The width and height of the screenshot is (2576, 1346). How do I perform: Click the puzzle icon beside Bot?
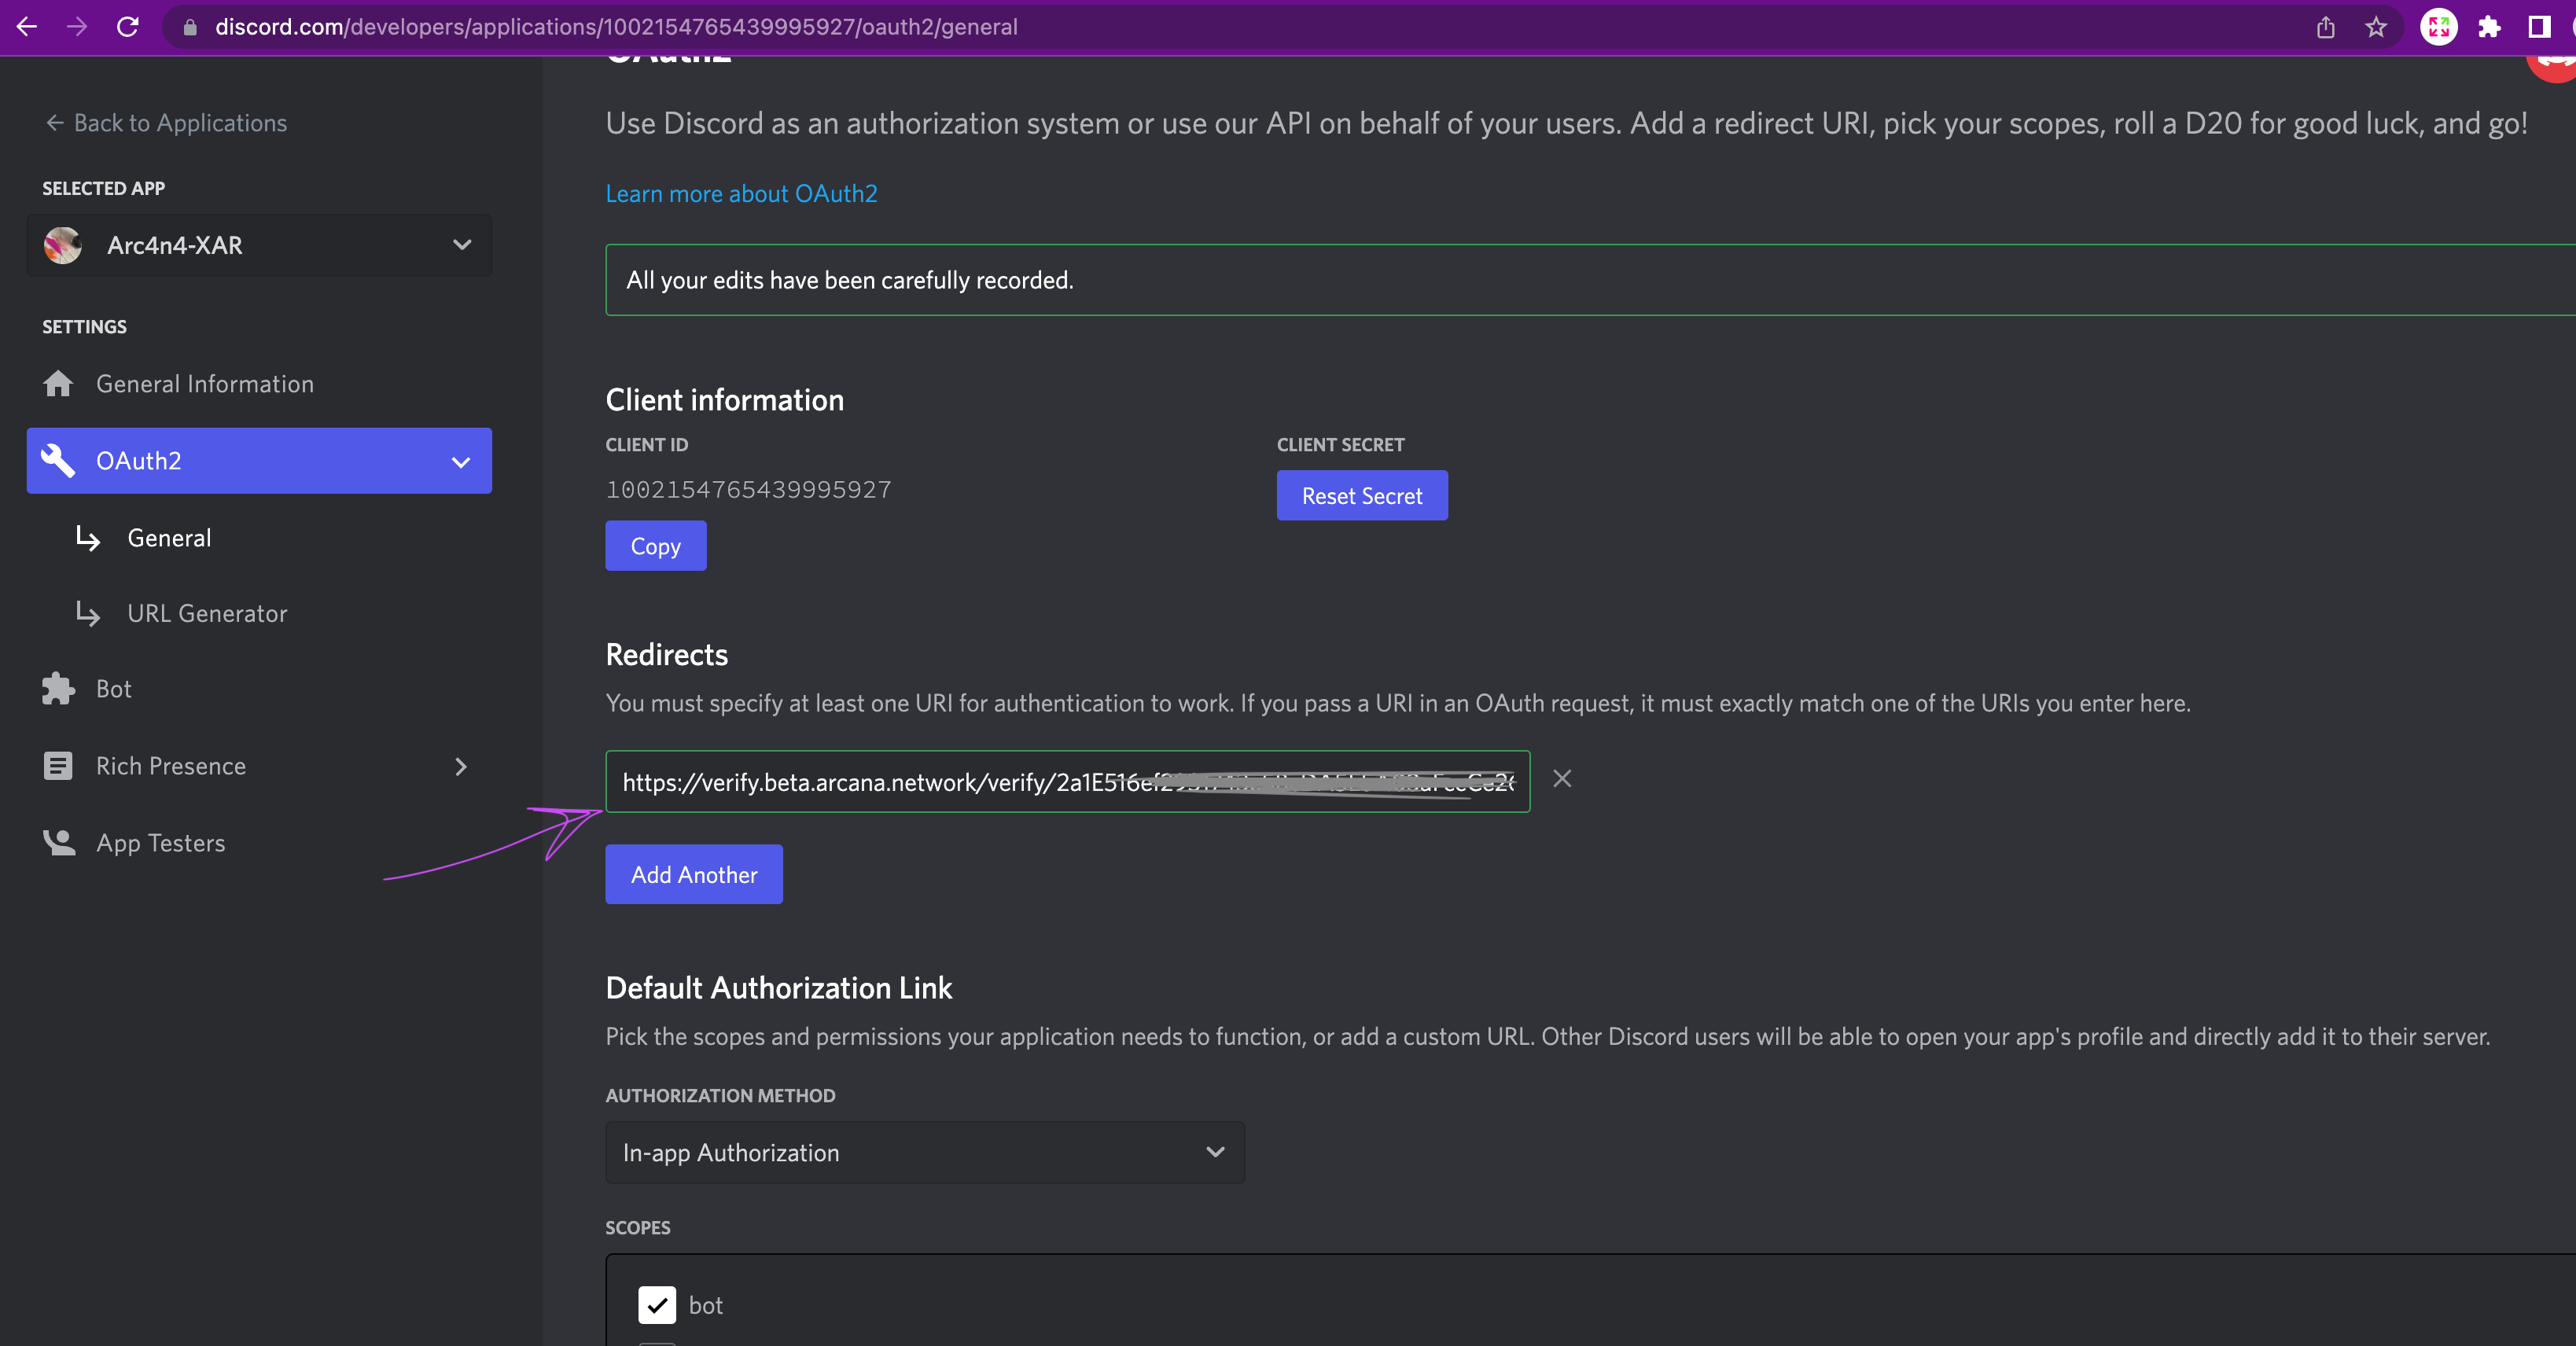tap(58, 689)
